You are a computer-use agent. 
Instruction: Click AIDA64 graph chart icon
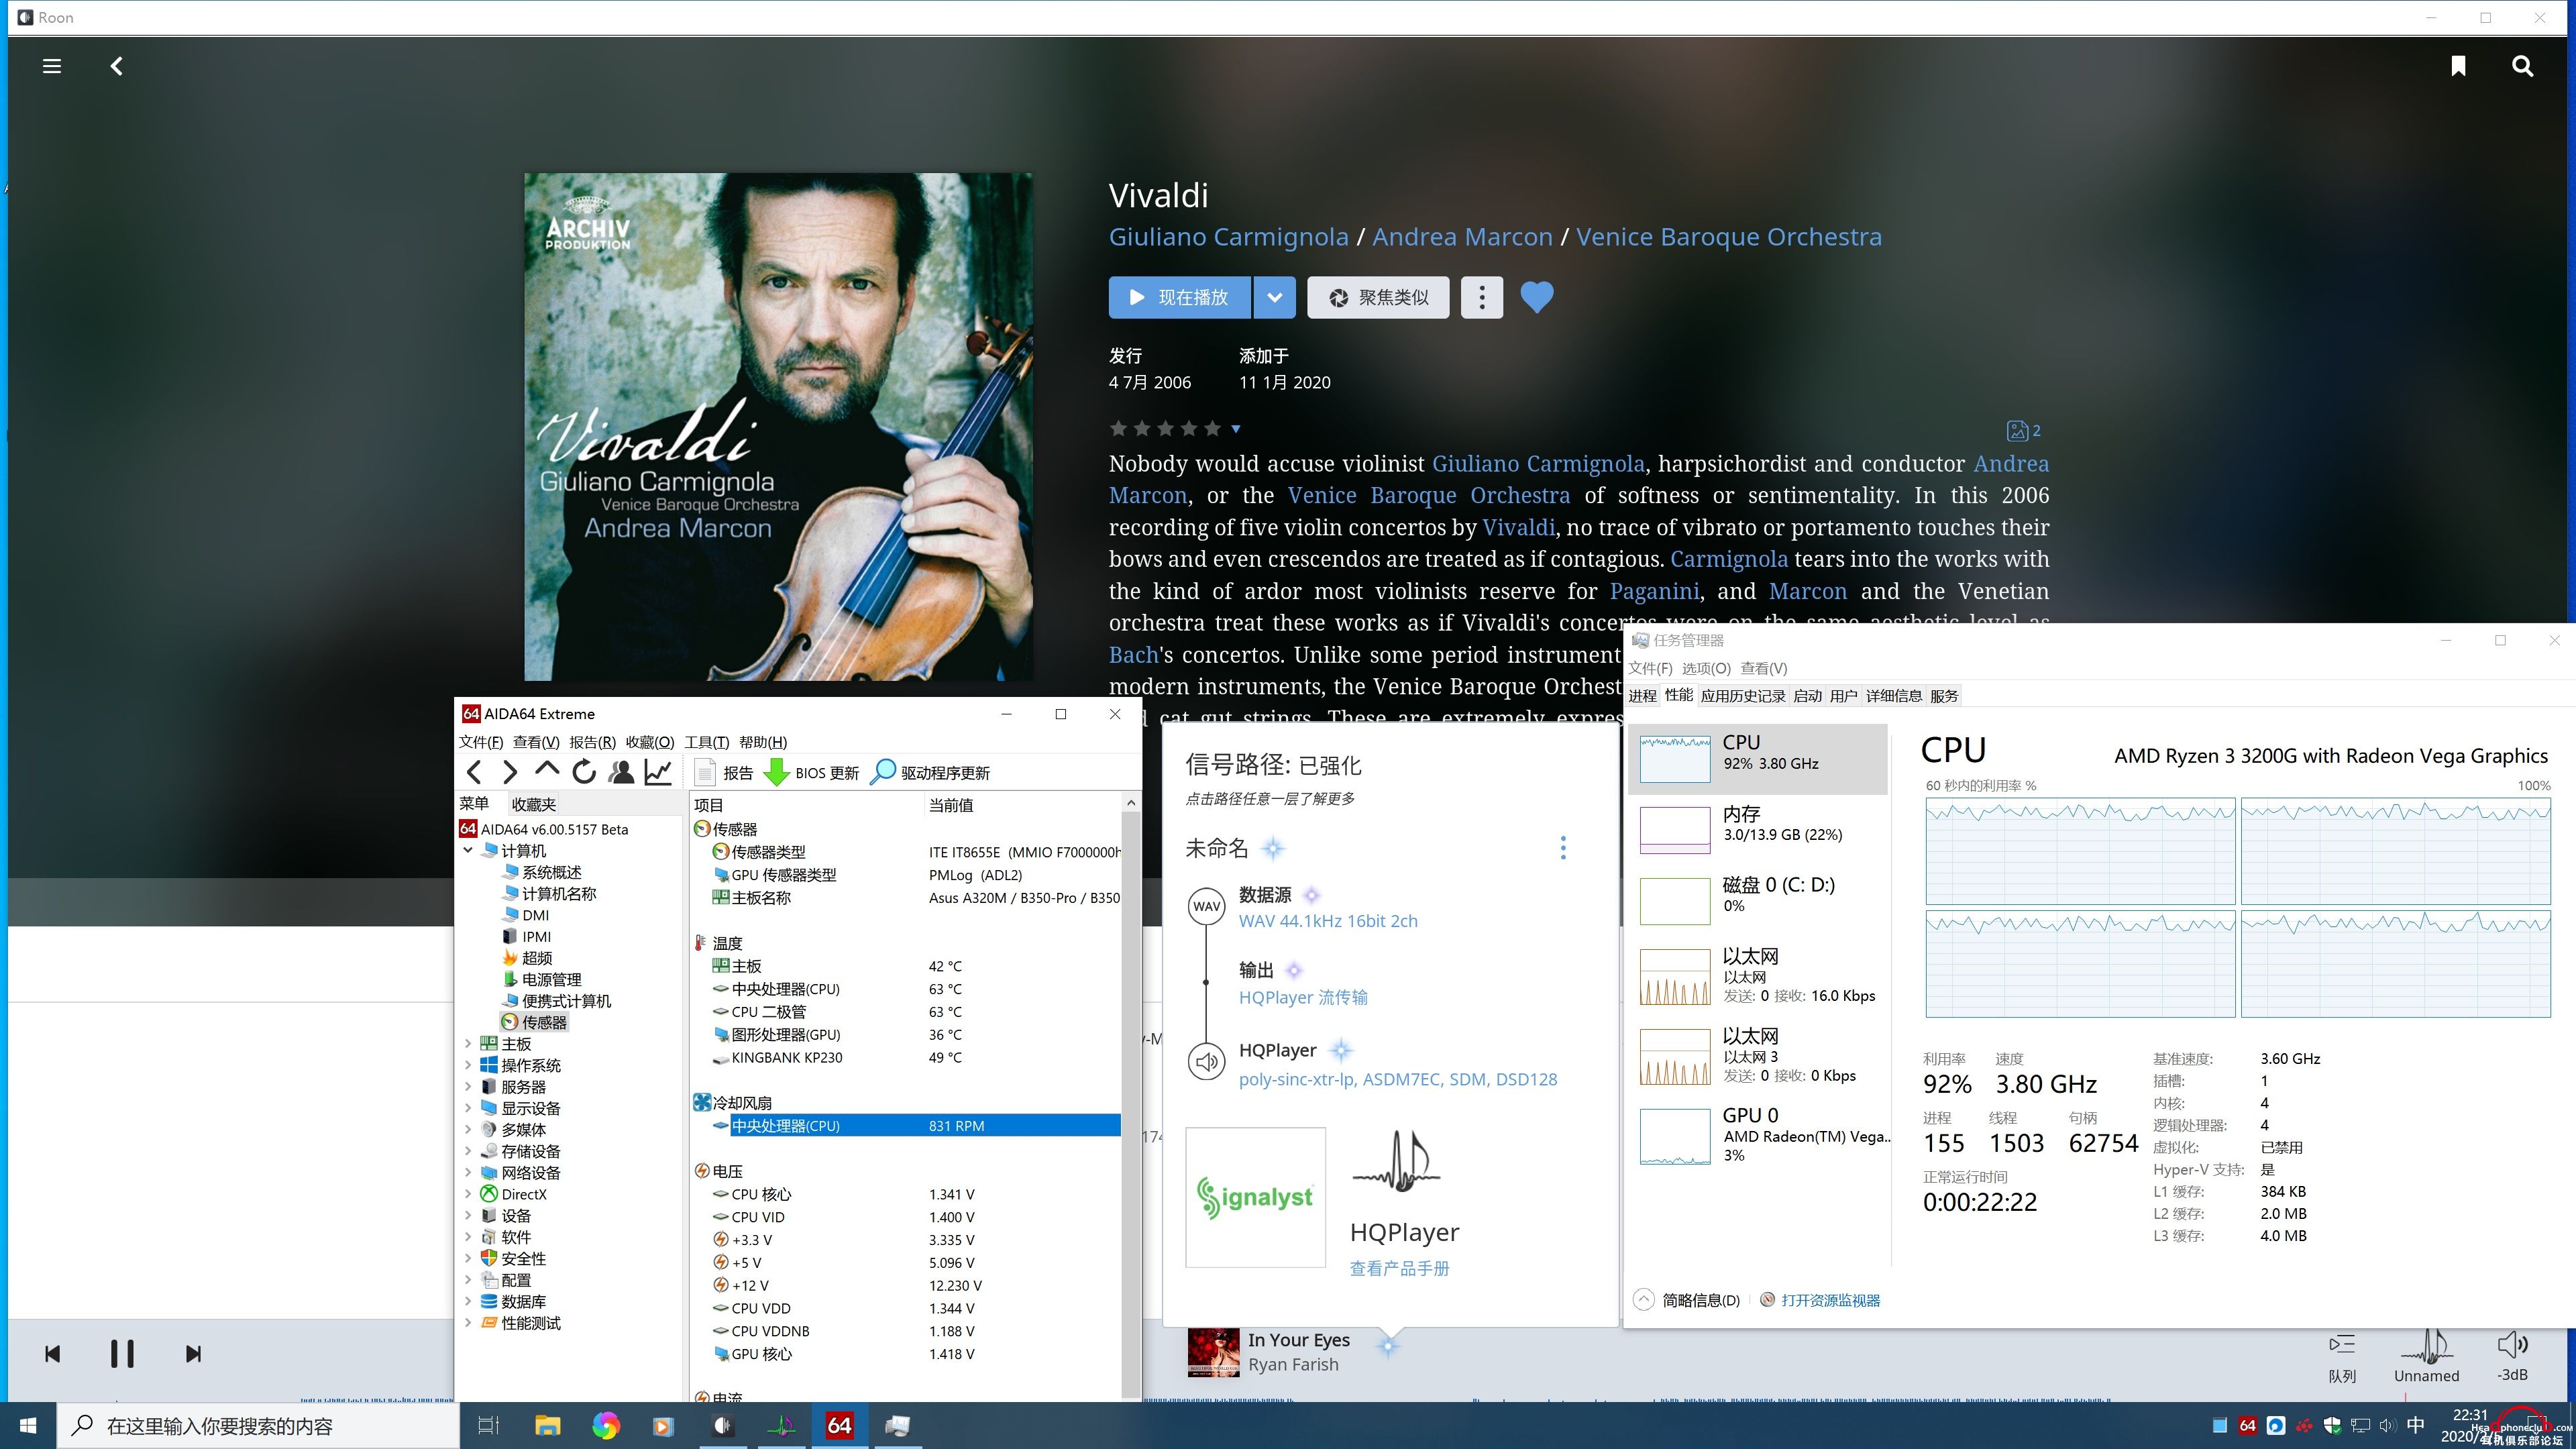658,772
